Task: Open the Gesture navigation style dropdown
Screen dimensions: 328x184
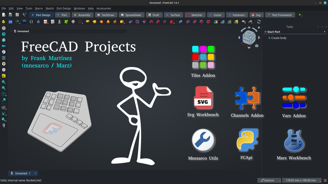Action: (x=269, y=180)
